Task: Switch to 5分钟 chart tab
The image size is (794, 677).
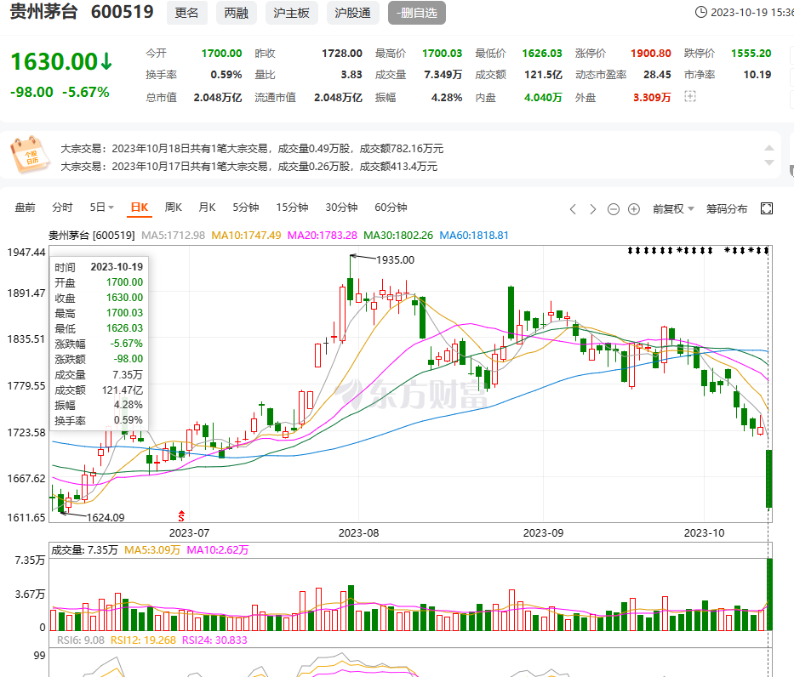Action: click(x=246, y=208)
